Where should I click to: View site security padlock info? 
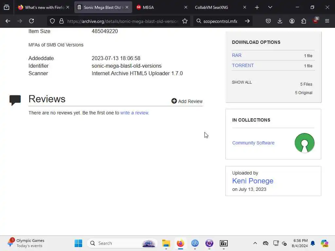click(x=62, y=21)
